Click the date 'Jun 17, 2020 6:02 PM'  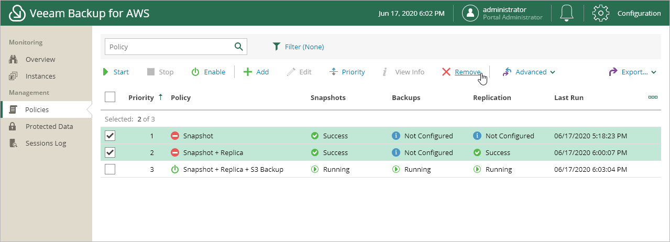click(x=411, y=13)
